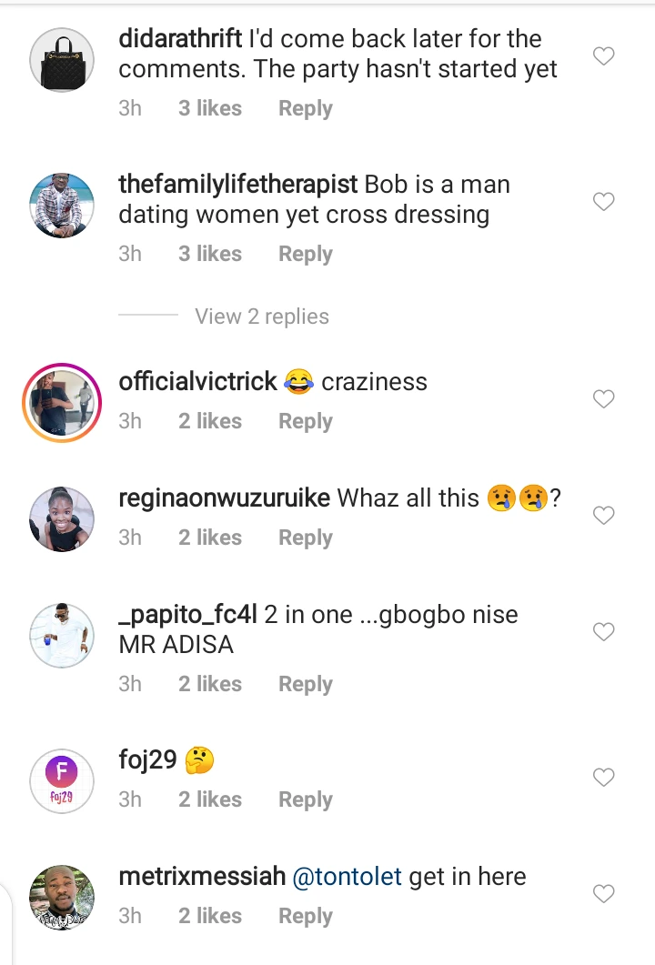
Task: Tap heart on thefamilylifetherapist's comment
Action: [x=604, y=202]
